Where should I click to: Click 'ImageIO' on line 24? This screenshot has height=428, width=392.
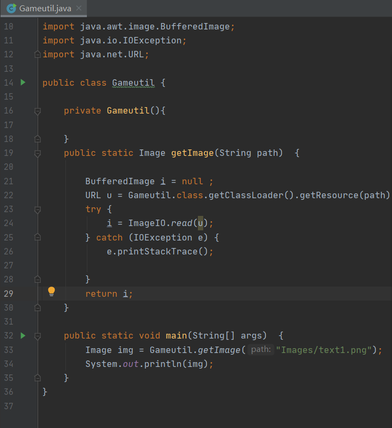pyautogui.click(x=147, y=223)
